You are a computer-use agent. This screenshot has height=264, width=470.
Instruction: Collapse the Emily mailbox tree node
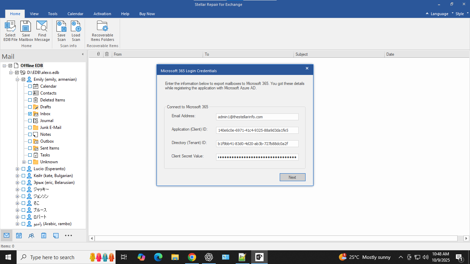[x=17, y=79]
